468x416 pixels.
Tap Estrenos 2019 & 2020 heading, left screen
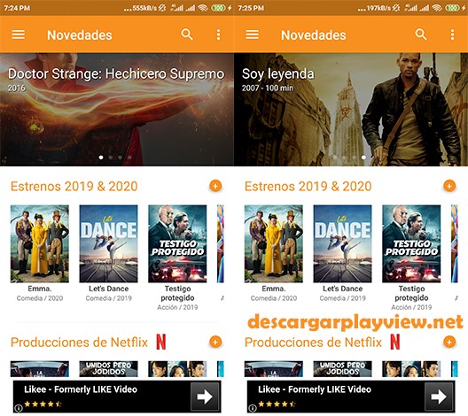click(74, 186)
